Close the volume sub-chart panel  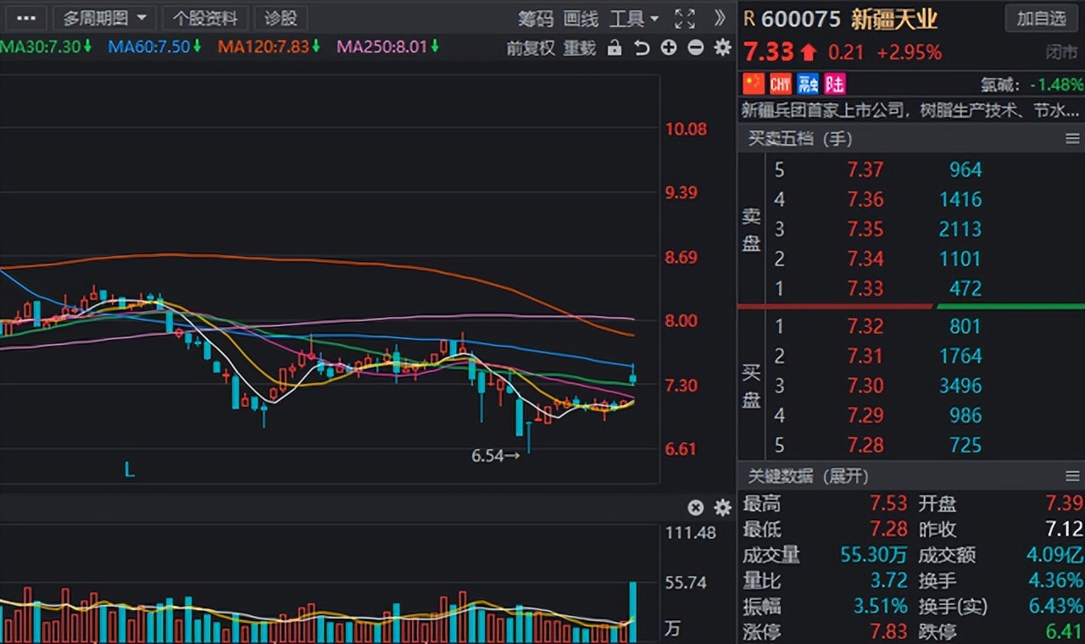(695, 508)
